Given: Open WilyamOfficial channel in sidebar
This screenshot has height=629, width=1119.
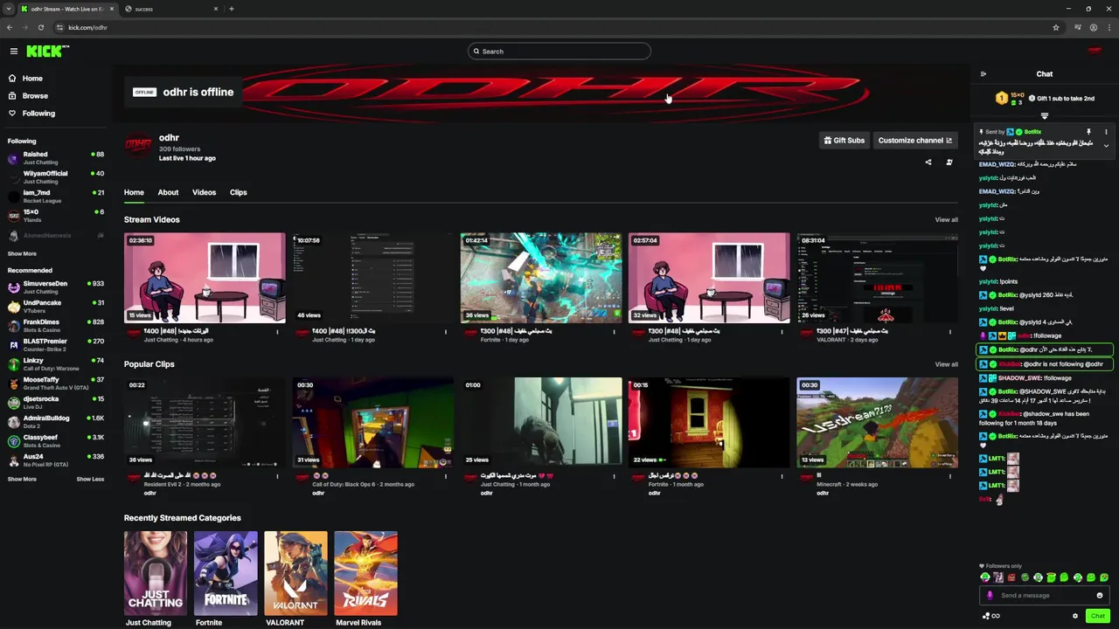Looking at the screenshot, I should click(55, 177).
